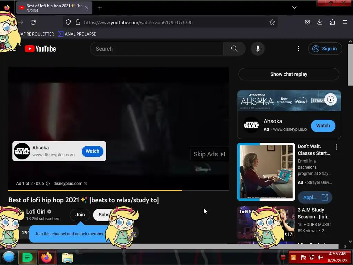The image size is (353, 265).
Task: Close the Best of lofi hip hop tab
Action: [87, 8]
